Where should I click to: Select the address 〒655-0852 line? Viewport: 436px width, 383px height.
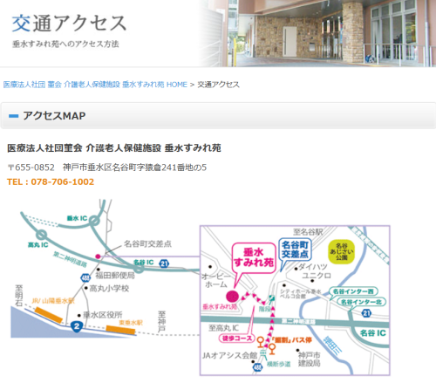tap(107, 168)
